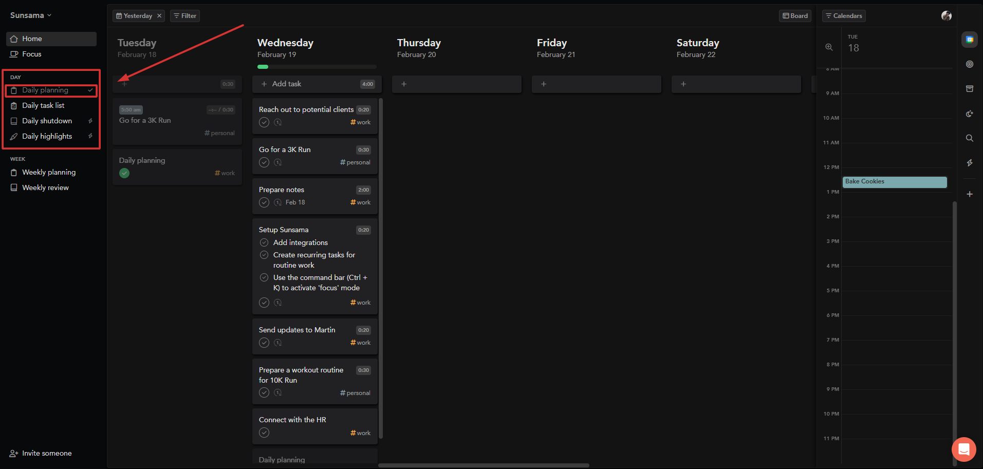Open search icon in right rail

click(x=970, y=138)
